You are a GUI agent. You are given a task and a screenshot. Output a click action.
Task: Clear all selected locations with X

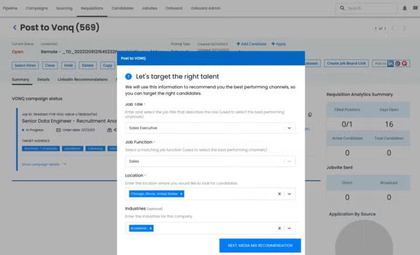coord(279,194)
